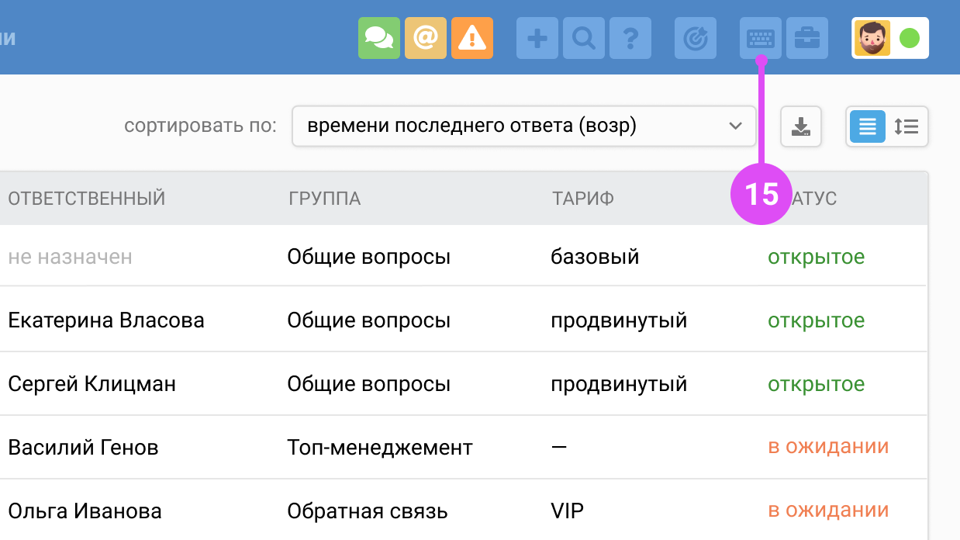Click the ОТВЕТСТВЕННЫЙ column header

pyautogui.click(x=87, y=199)
